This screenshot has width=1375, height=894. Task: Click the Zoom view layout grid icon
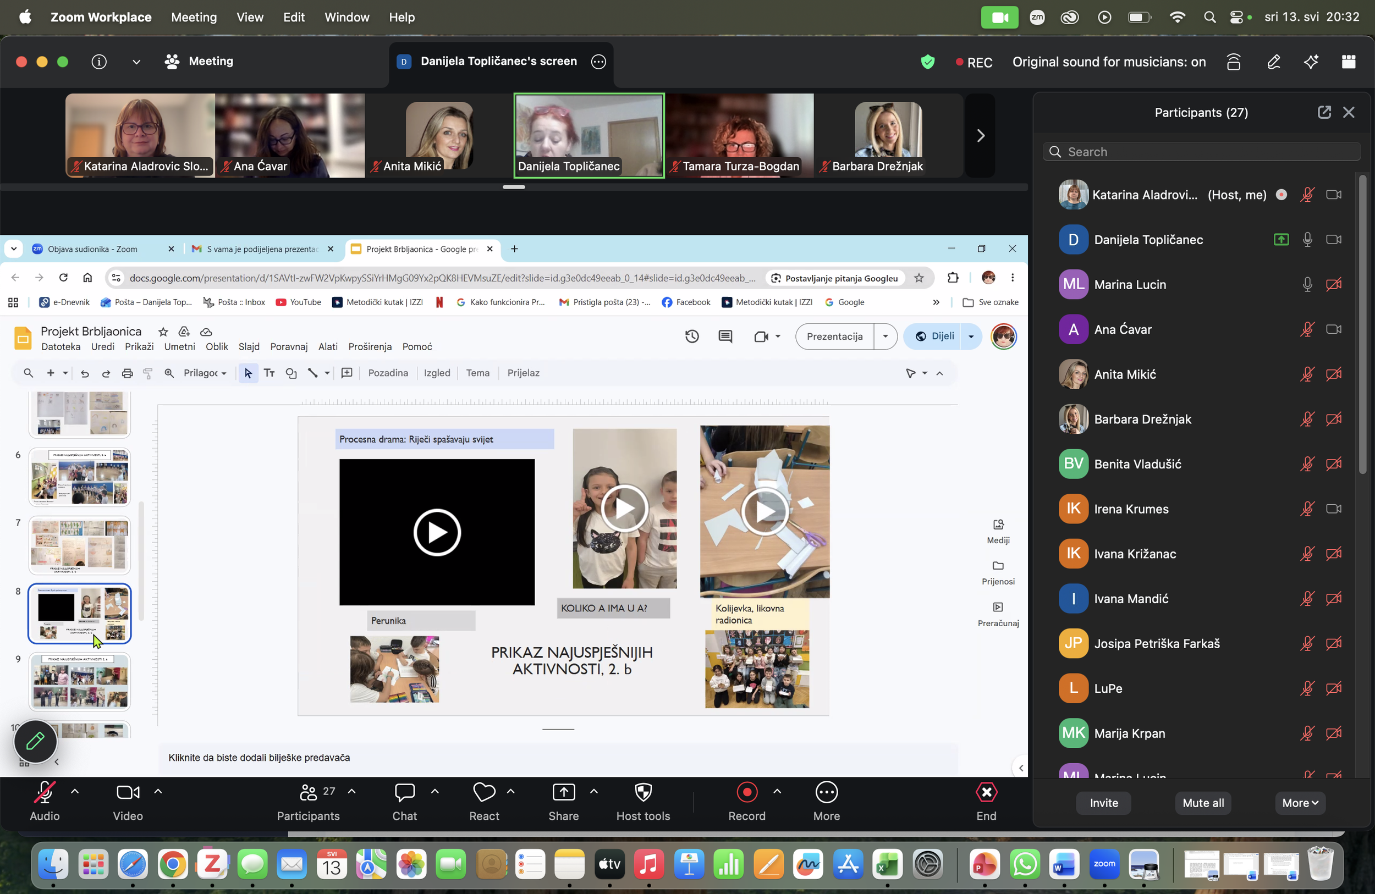pyautogui.click(x=1349, y=62)
